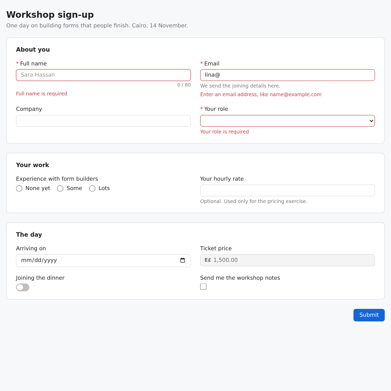
Task: Click the 'Optional. Used only for the pricing exercise.' hint
Action: (254, 201)
